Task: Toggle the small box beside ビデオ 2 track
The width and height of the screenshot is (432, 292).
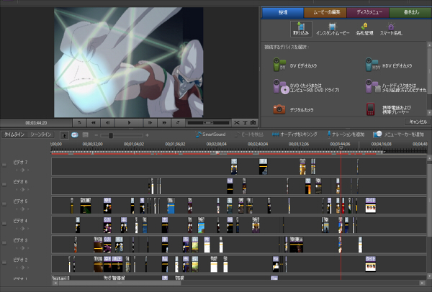Action: coord(4,263)
